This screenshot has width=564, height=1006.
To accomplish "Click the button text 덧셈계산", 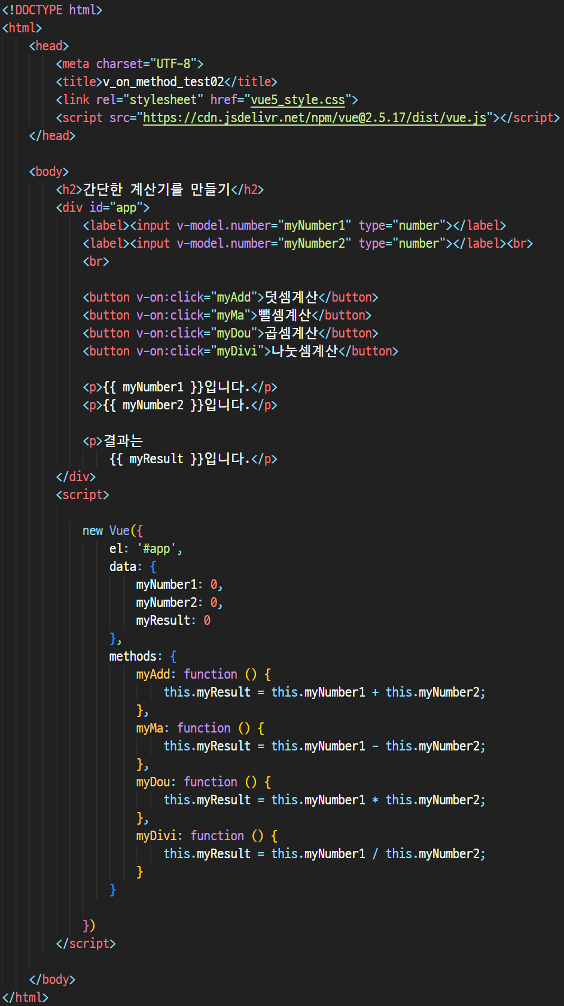I will pyautogui.click(x=291, y=297).
